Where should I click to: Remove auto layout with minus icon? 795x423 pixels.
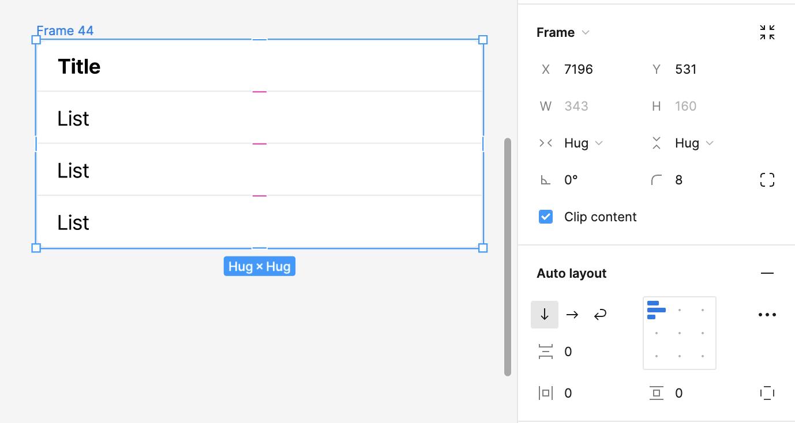767,273
